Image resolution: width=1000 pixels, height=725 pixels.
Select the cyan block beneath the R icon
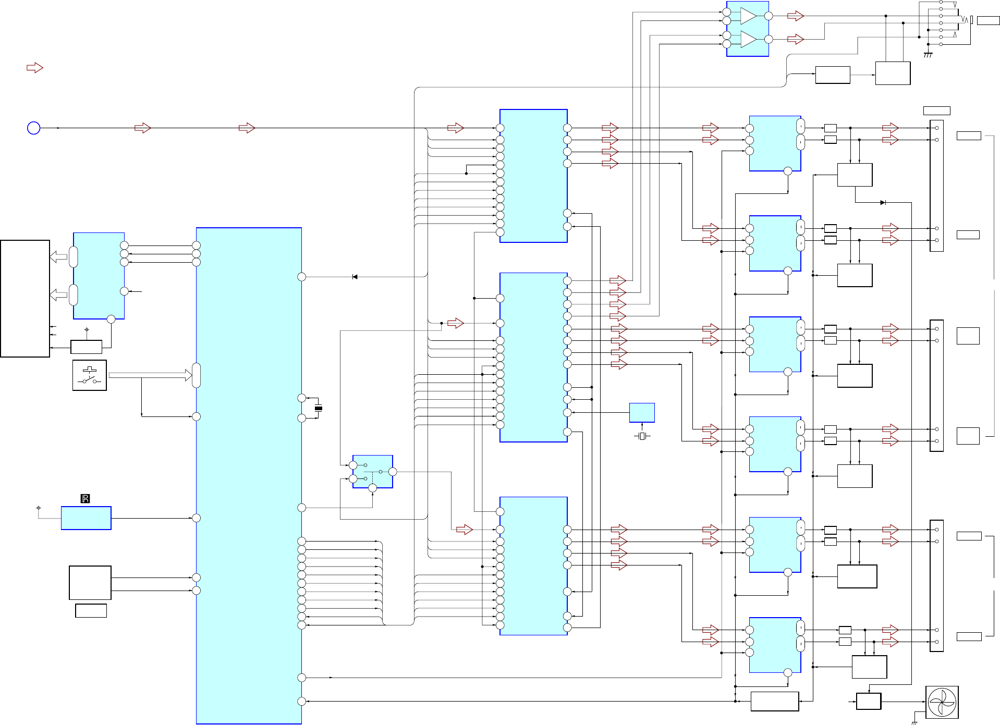coord(86,518)
